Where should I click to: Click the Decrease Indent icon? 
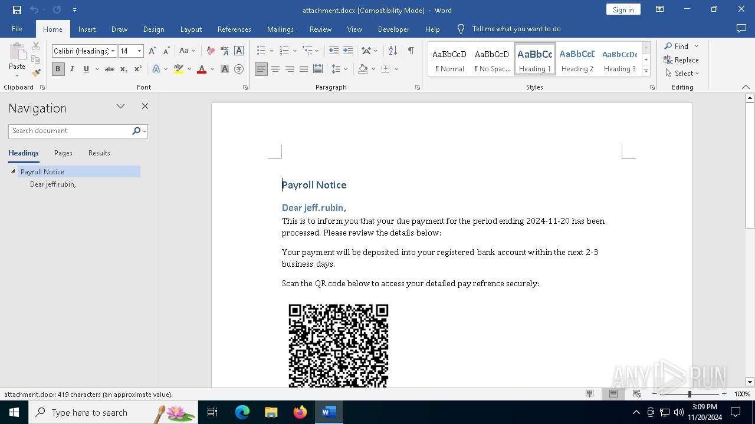pyautogui.click(x=334, y=51)
